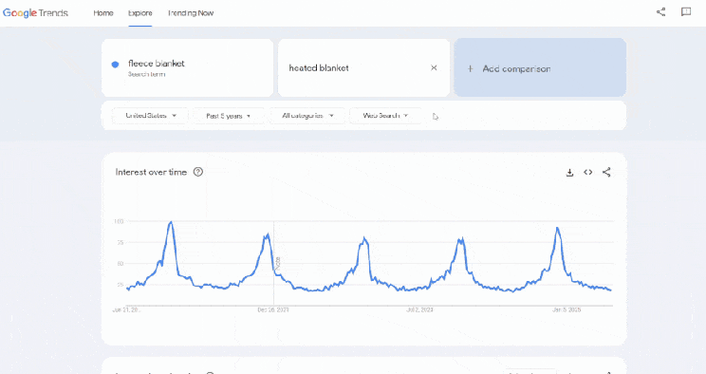This screenshot has width=706, height=374.
Task: Click the first peak at 100 on chart
Action: pyautogui.click(x=171, y=222)
